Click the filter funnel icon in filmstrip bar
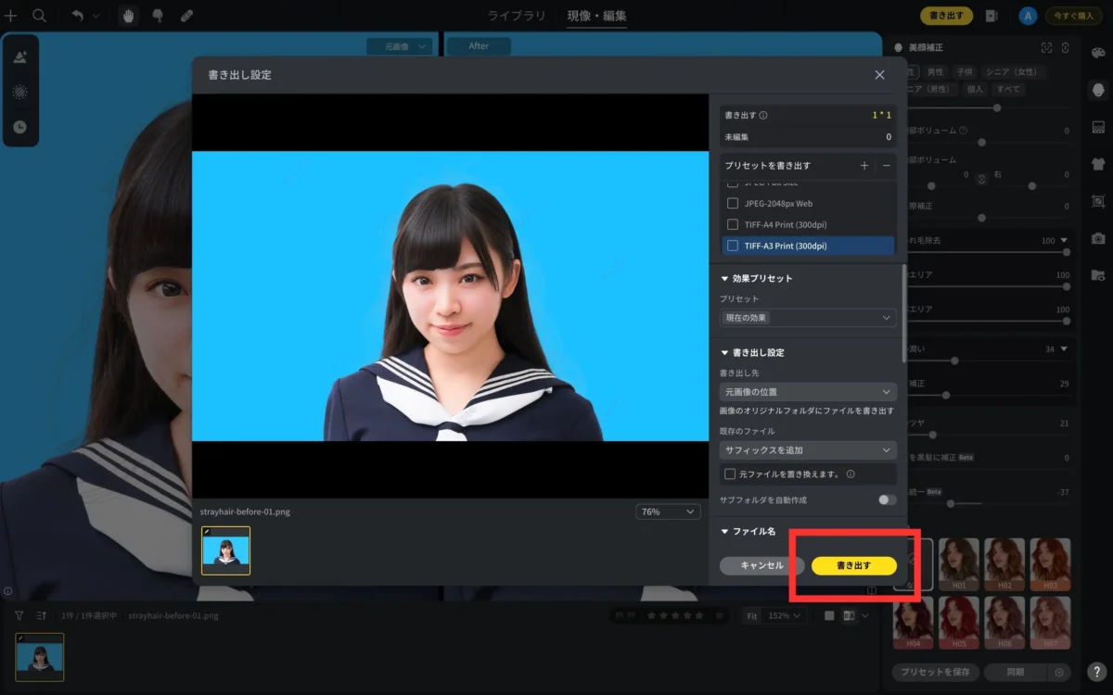The width and height of the screenshot is (1113, 695). (x=19, y=615)
